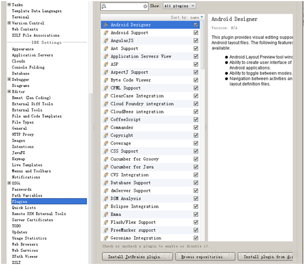
Task: Click the Commander plugin icon
Action: pos(106,128)
